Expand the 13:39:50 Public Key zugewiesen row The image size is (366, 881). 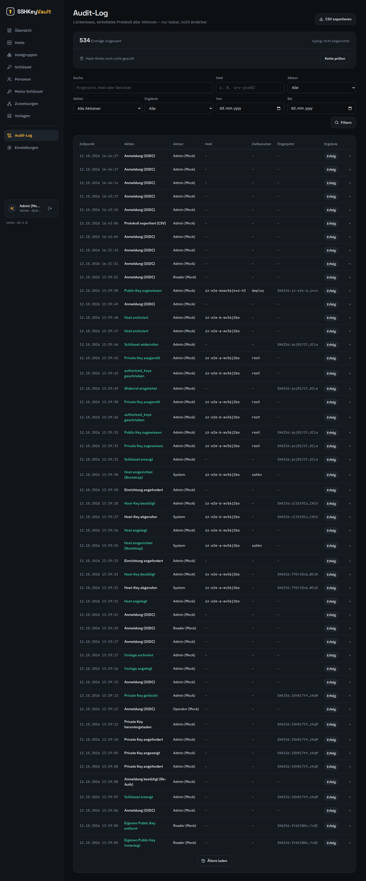[349, 291]
